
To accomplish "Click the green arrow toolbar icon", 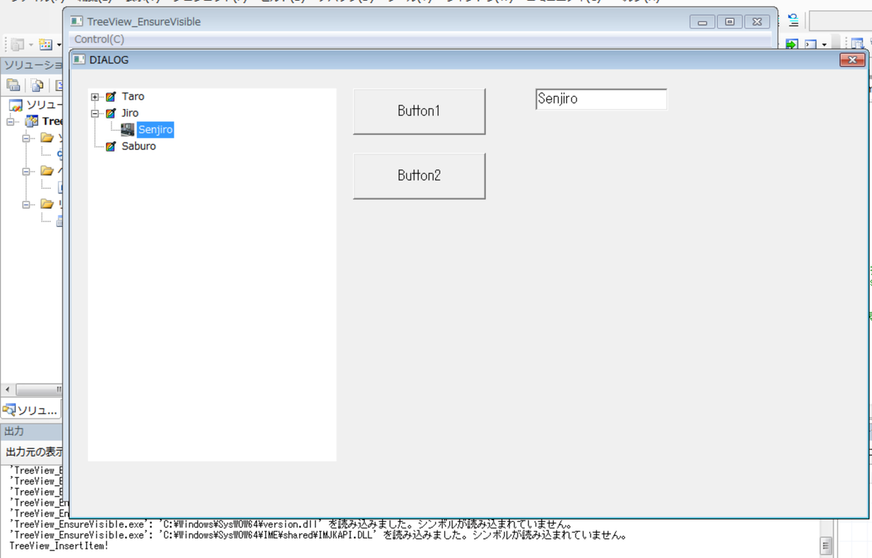I will click(x=791, y=45).
